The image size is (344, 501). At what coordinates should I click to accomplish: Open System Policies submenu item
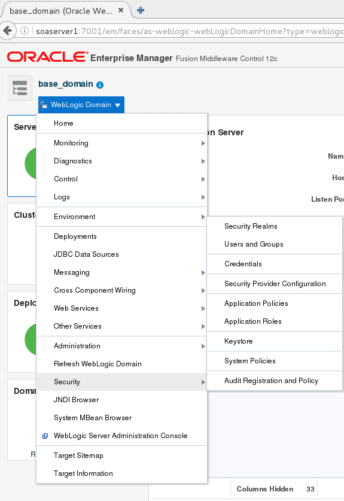275,361
